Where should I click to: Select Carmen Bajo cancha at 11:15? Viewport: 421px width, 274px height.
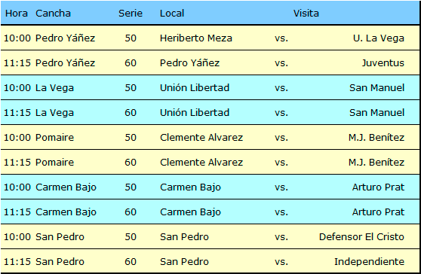[66, 212]
